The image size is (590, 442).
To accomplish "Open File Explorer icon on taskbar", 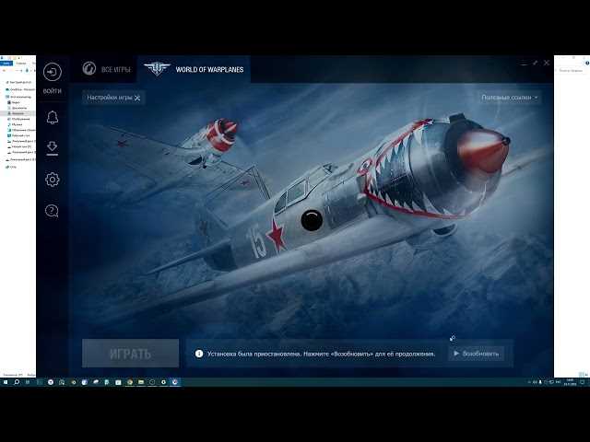I will [x=141, y=382].
